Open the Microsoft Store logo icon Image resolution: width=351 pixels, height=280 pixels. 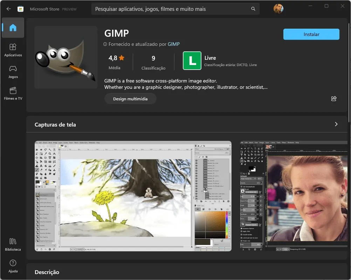point(20,9)
